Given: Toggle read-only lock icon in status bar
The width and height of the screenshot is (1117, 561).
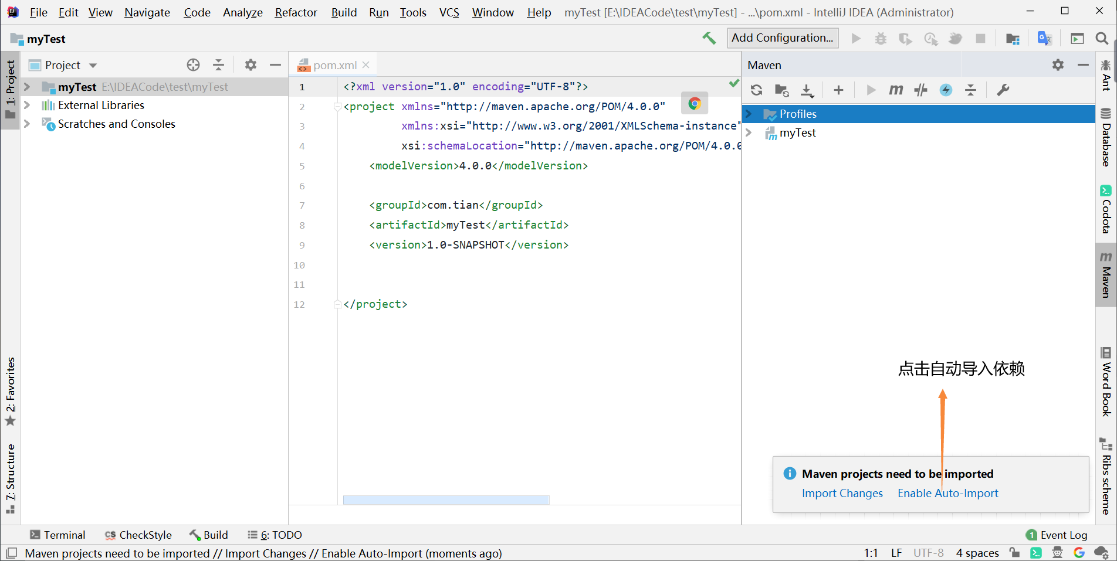Looking at the screenshot, I should coord(1014,553).
